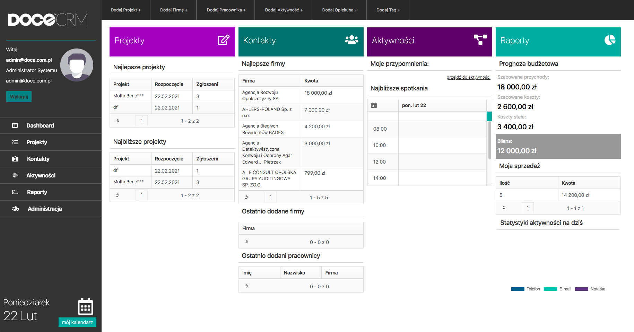Toggle the Notatka legend series

(590, 289)
